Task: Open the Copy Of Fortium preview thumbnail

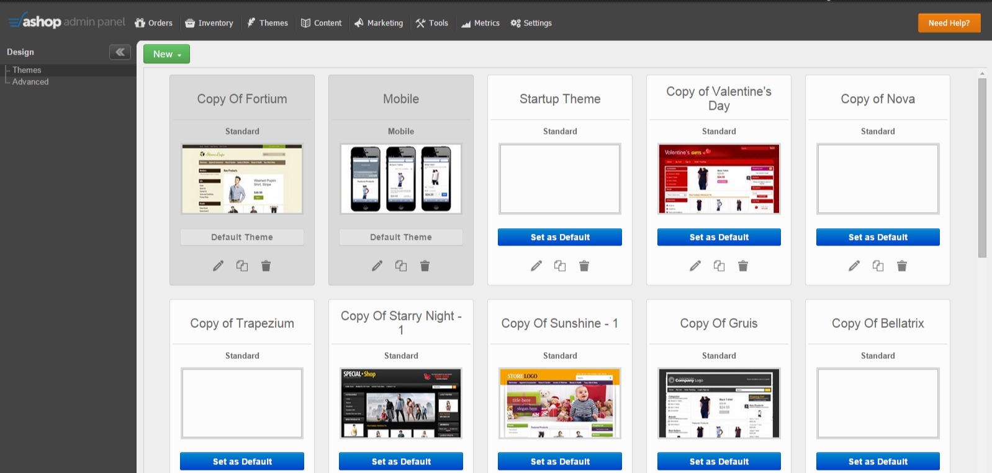Action: pos(242,179)
